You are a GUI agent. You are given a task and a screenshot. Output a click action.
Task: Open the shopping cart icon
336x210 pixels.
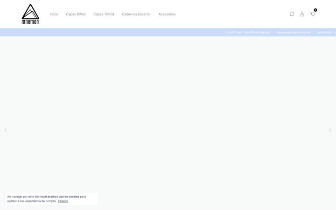pos(312,14)
